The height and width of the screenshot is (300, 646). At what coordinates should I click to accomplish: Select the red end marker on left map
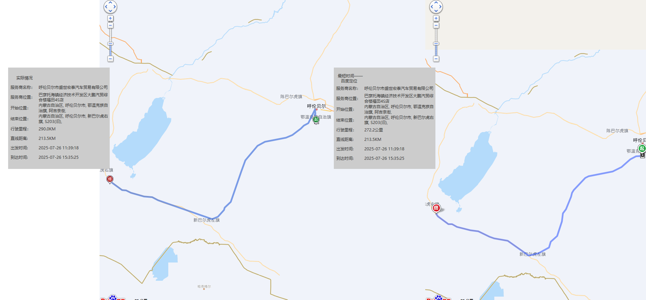(x=110, y=179)
